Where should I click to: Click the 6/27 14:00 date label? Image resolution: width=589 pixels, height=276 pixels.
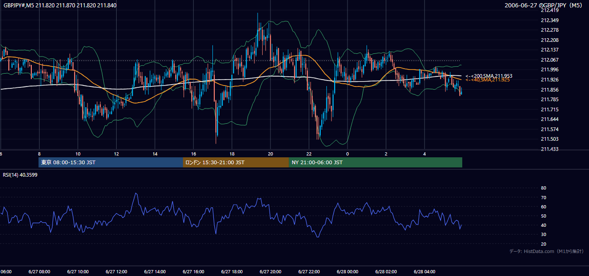click(x=155, y=272)
